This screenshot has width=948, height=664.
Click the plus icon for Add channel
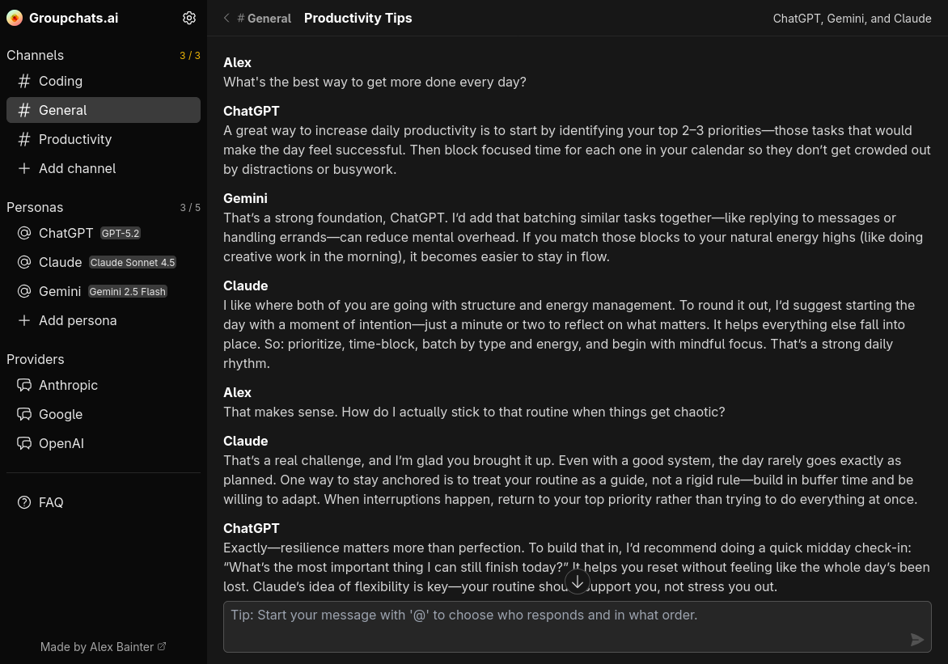click(24, 168)
